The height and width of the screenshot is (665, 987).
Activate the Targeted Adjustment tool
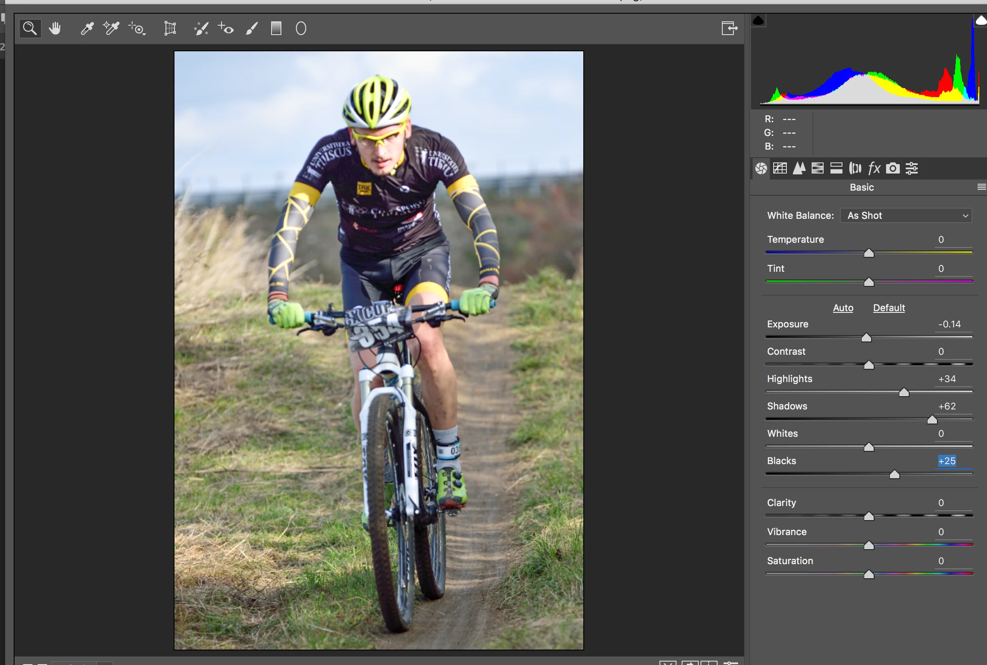(137, 29)
